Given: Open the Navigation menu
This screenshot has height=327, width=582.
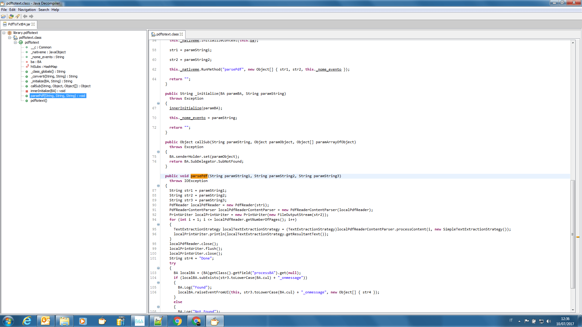Looking at the screenshot, I should tap(27, 9).
